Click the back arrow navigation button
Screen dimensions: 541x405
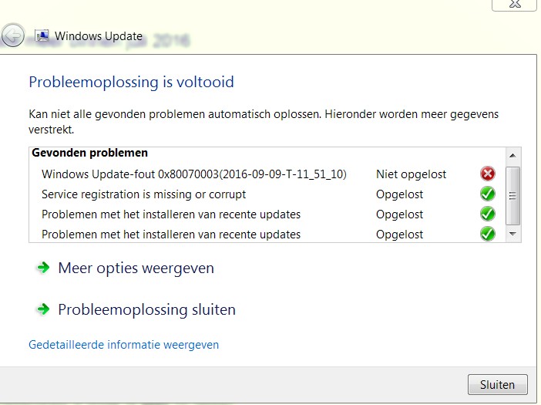13,35
